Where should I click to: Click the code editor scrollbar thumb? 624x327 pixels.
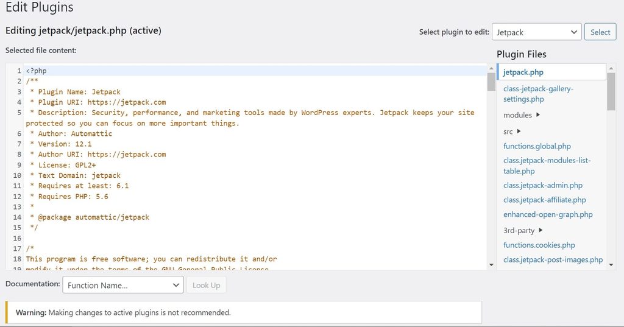point(491,82)
